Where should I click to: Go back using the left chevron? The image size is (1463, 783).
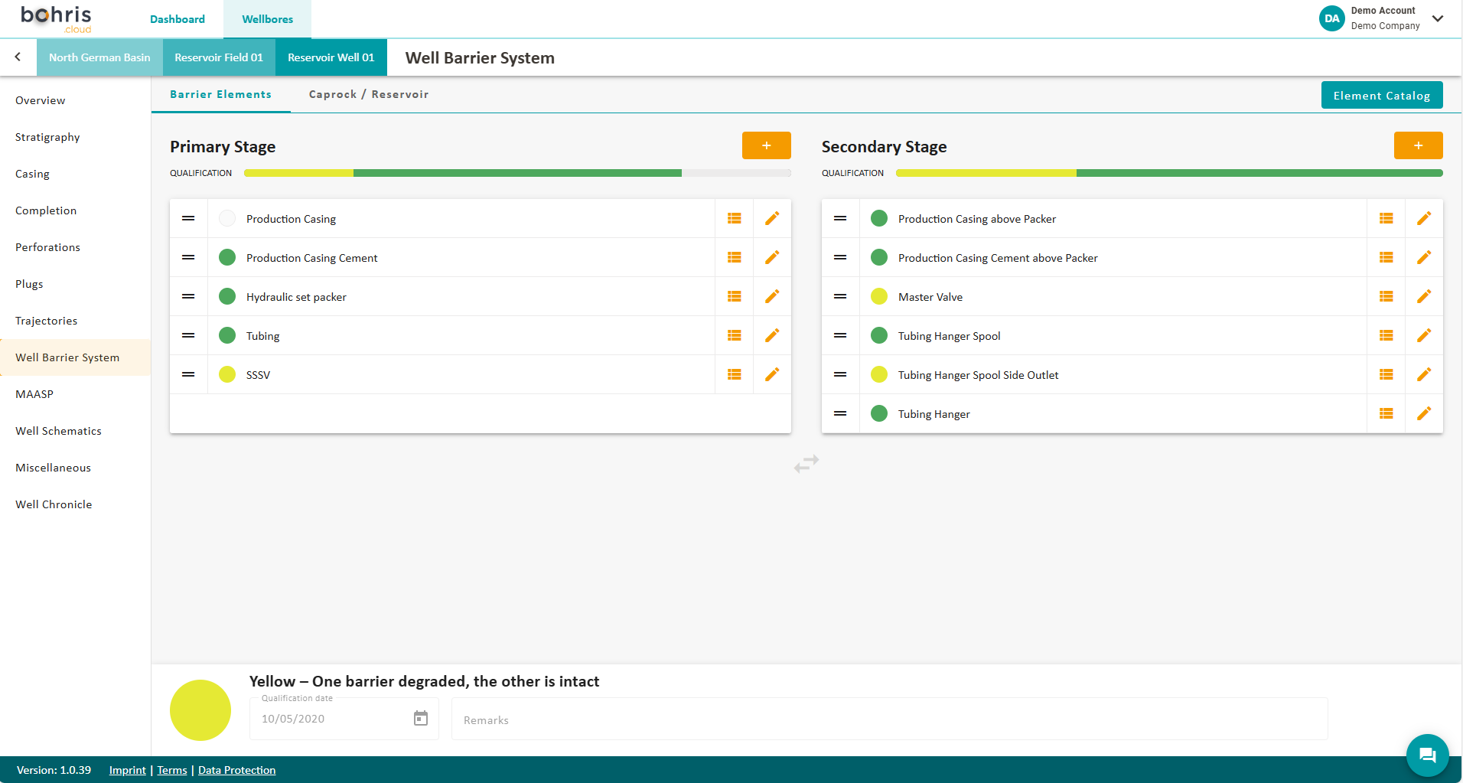18,57
